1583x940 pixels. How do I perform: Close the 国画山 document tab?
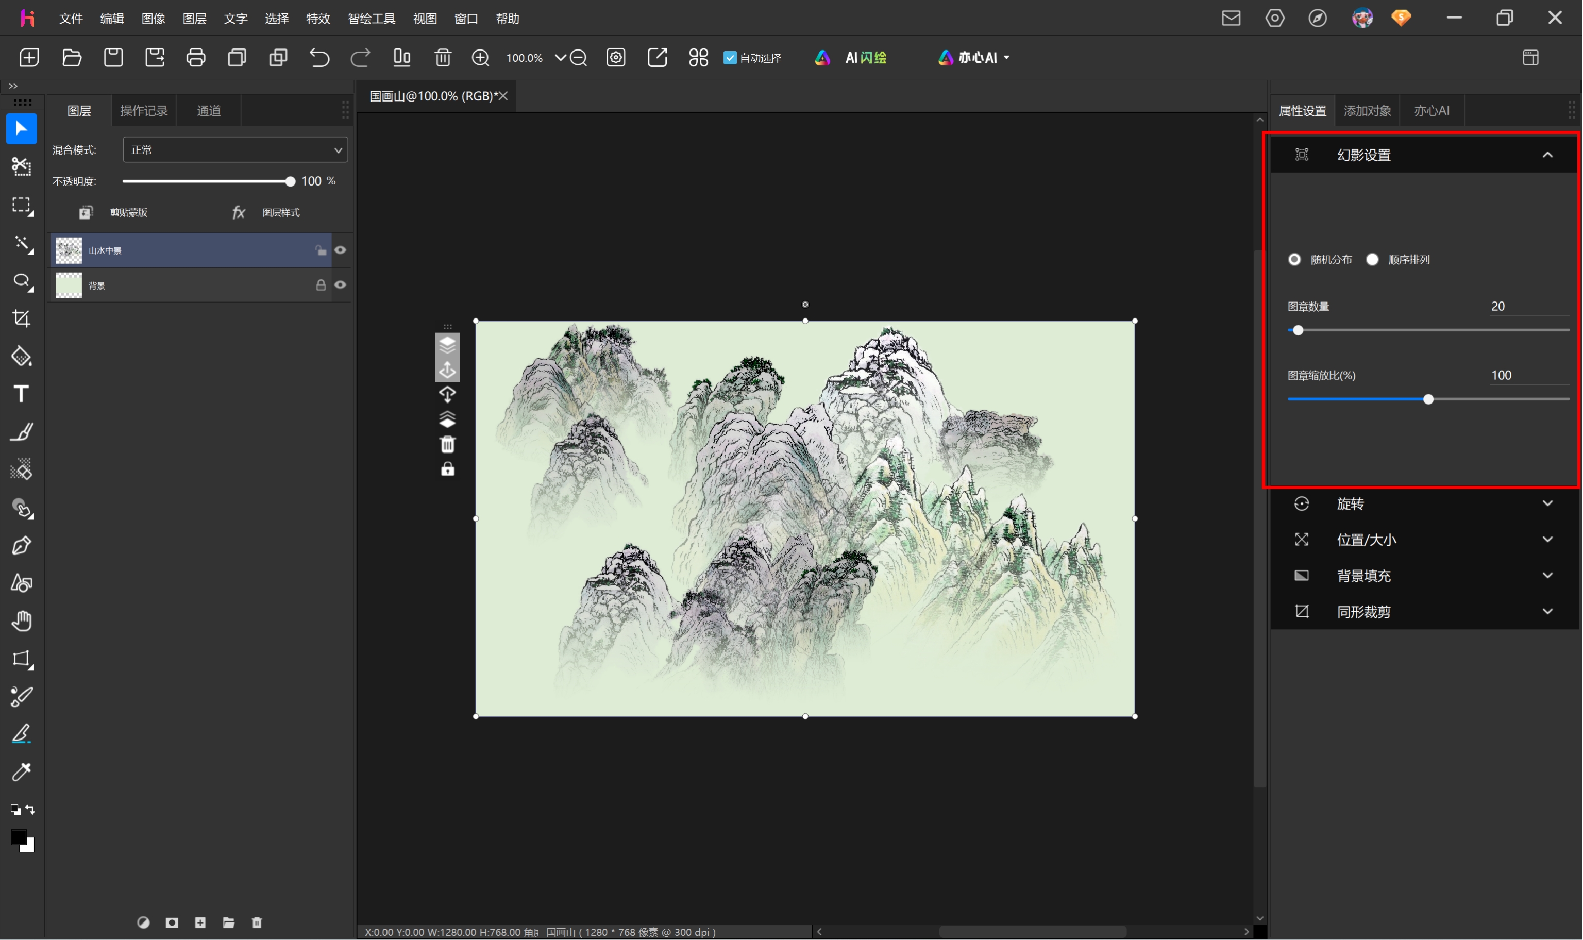click(x=503, y=96)
